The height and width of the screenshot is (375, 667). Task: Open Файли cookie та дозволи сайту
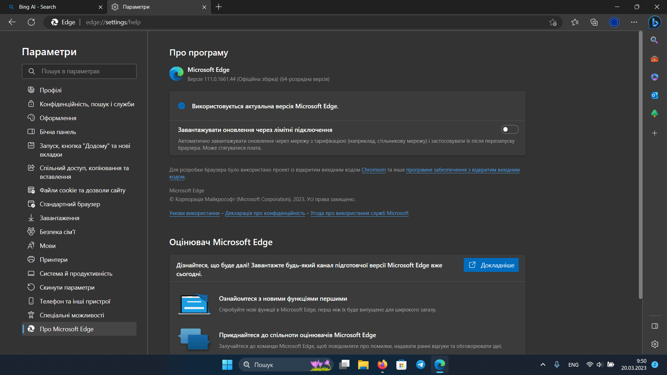[x=79, y=190]
